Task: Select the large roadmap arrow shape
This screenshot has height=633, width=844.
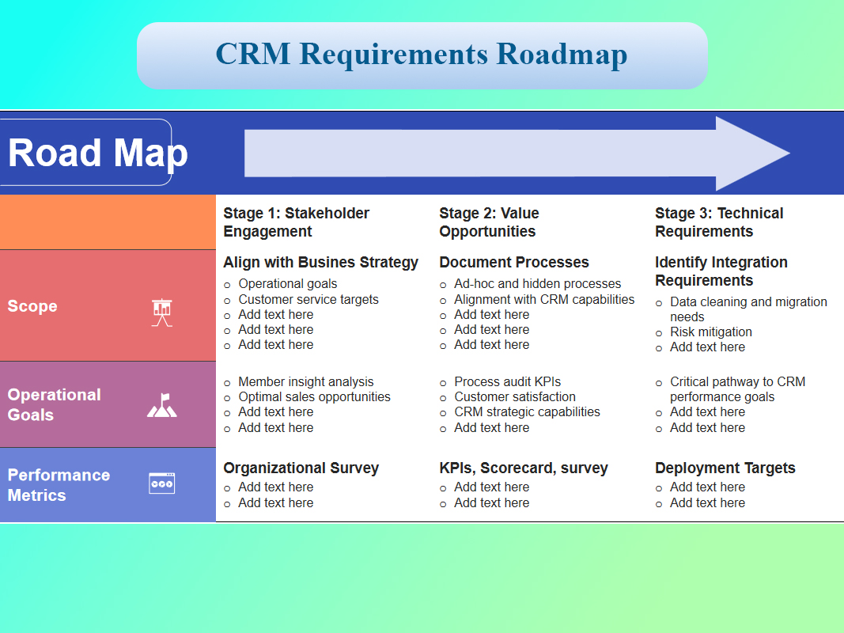Action: point(517,154)
